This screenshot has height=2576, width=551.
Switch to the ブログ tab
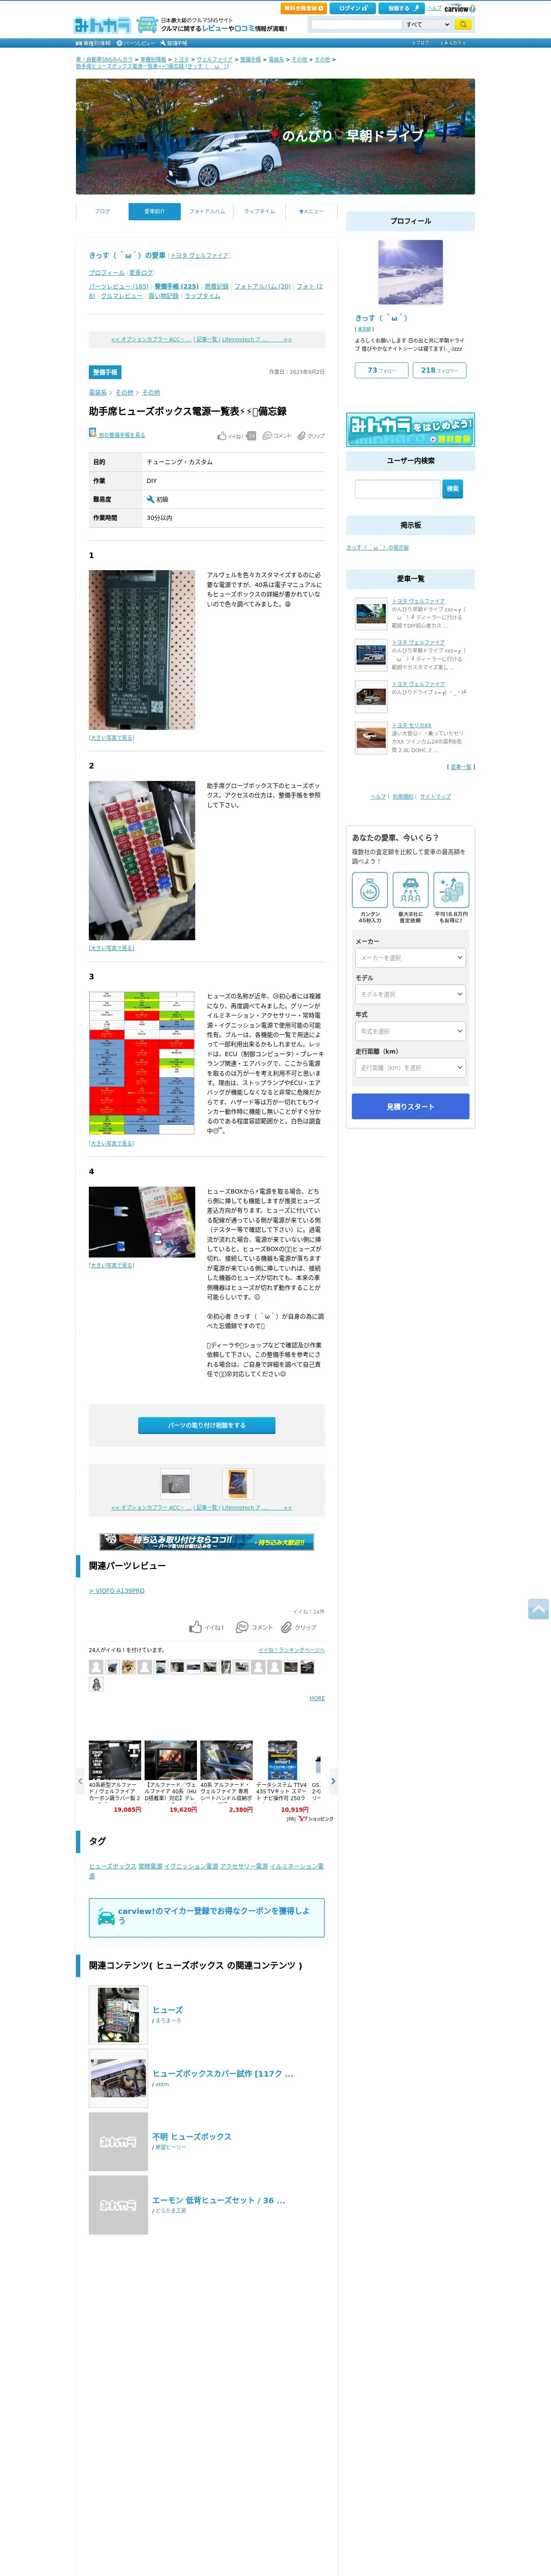(x=102, y=211)
